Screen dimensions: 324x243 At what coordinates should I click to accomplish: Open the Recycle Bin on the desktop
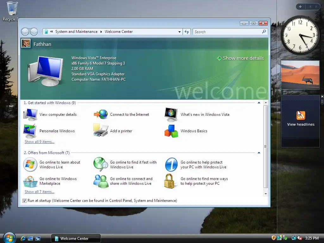tap(12, 11)
